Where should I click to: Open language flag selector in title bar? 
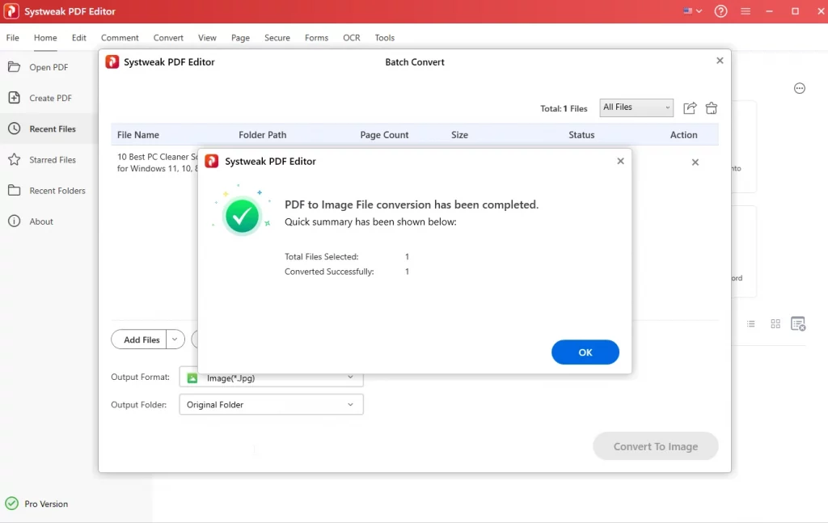pyautogui.click(x=692, y=11)
